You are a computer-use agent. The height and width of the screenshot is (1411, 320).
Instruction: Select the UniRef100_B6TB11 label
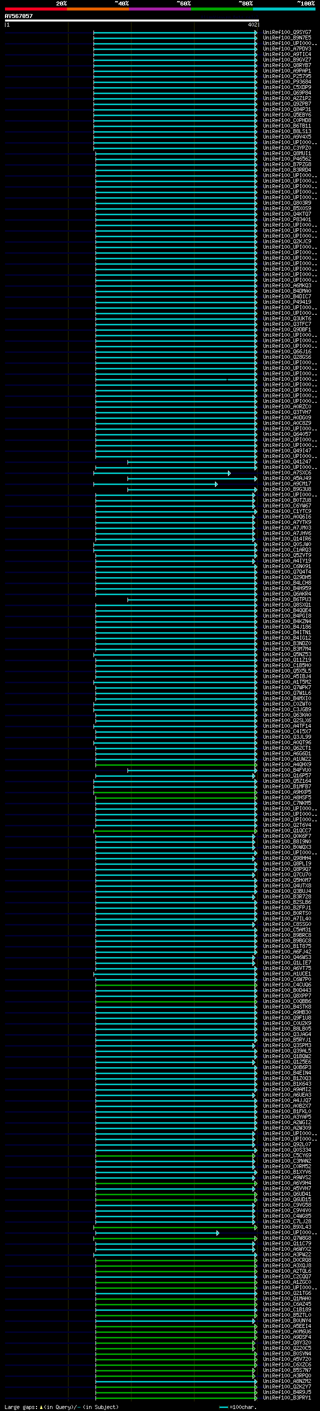[287, 126]
